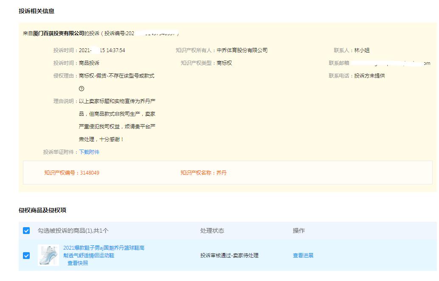
Task: Click the contact name 林小姐
Action: tap(362, 50)
